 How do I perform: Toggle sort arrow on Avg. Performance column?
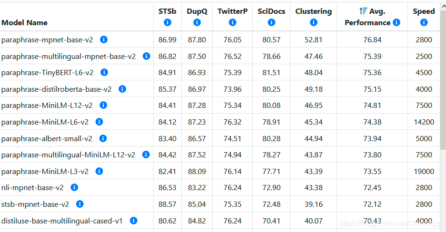tap(363, 11)
